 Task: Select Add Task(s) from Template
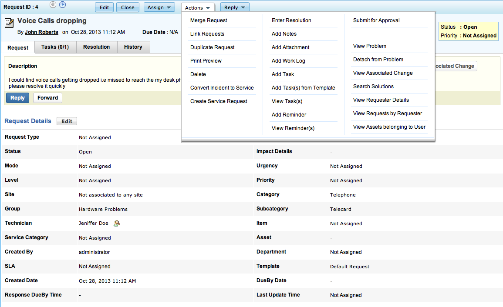click(x=303, y=87)
